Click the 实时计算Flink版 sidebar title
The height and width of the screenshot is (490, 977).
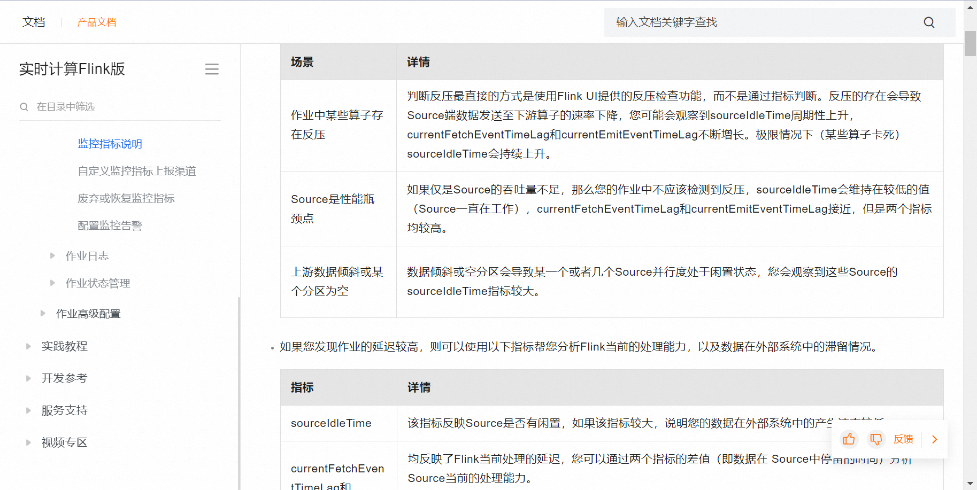[x=72, y=69]
